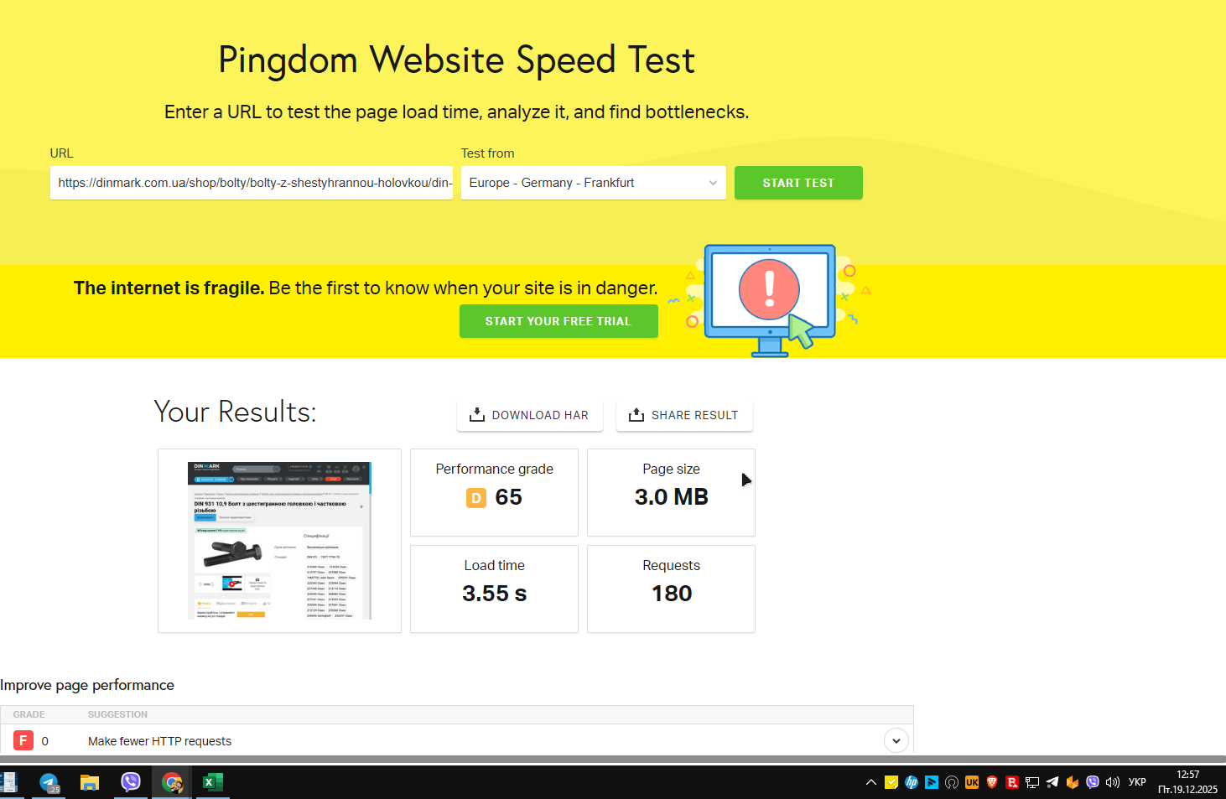Open Excel from the taskbar
This screenshot has height=799, width=1226.
tap(213, 782)
